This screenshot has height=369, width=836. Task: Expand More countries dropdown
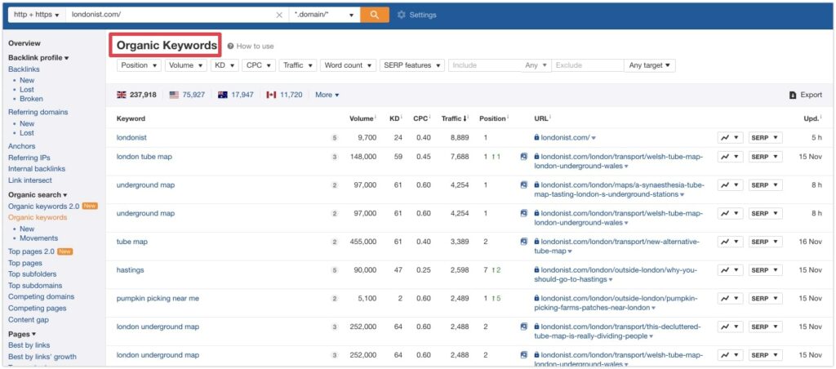(327, 95)
